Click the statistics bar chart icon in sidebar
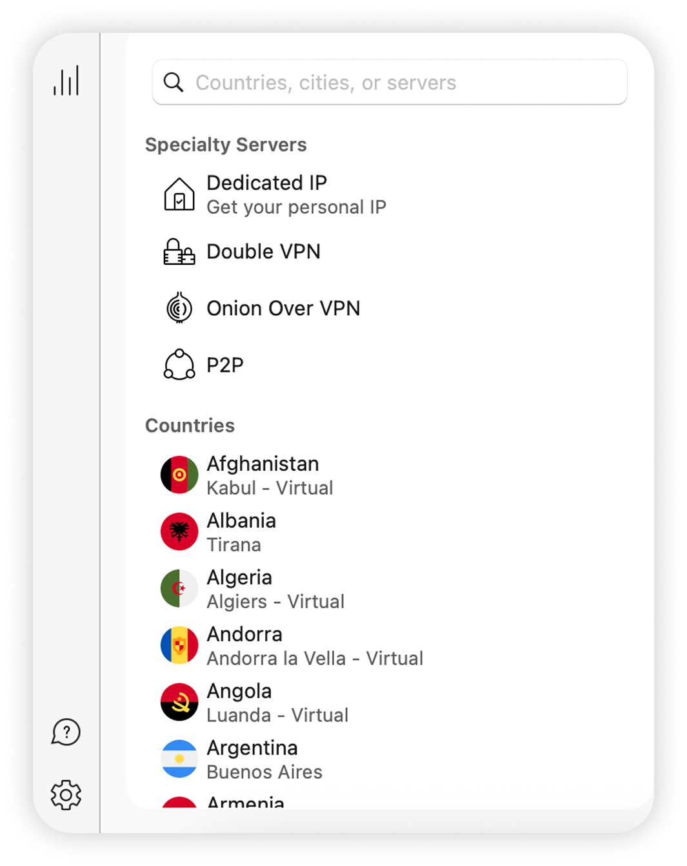687x866 pixels. click(x=66, y=80)
